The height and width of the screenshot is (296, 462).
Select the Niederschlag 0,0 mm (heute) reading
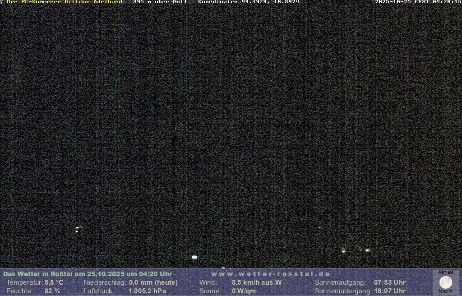[153, 282]
